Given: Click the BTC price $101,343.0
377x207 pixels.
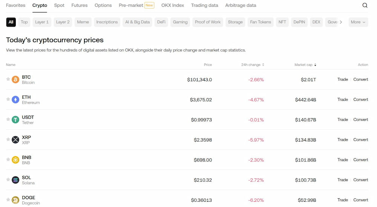Looking at the screenshot, I should [199, 80].
